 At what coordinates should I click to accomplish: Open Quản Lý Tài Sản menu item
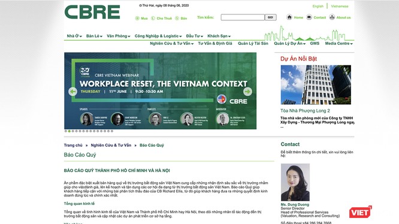click(x=253, y=44)
